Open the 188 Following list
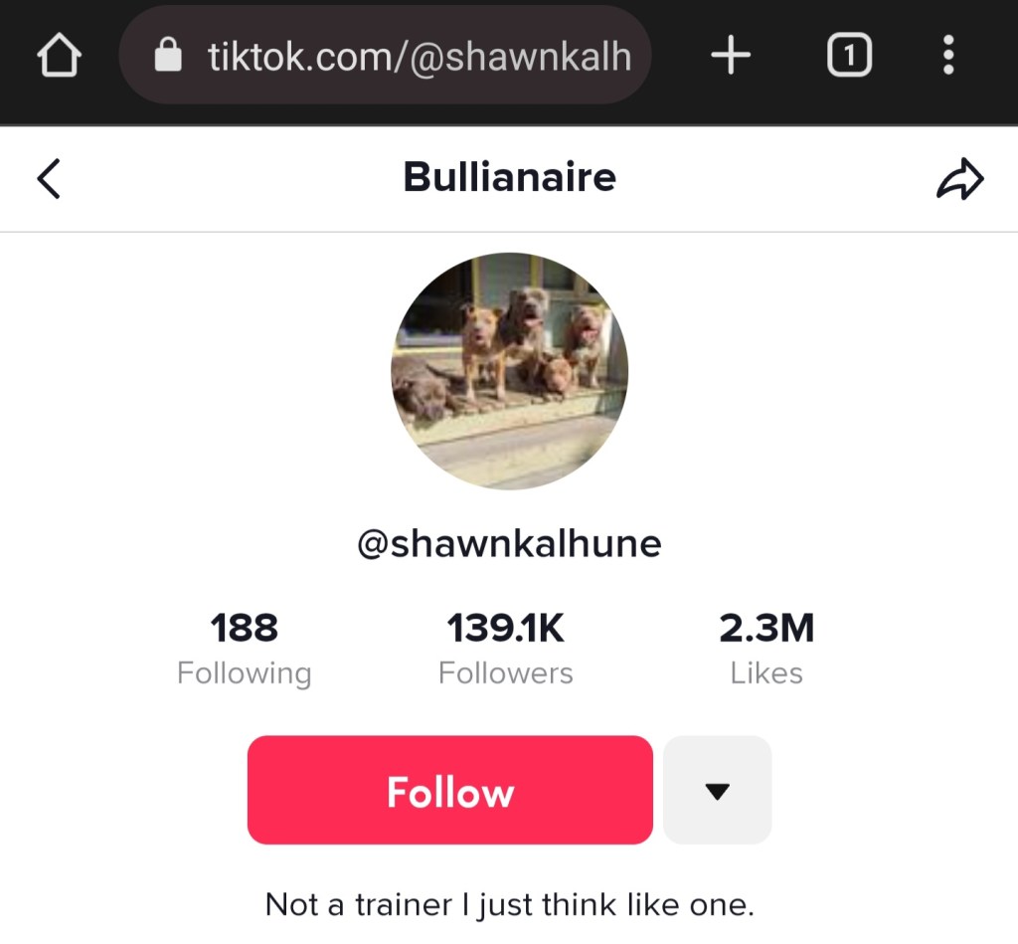The height and width of the screenshot is (944, 1018). pos(245,648)
